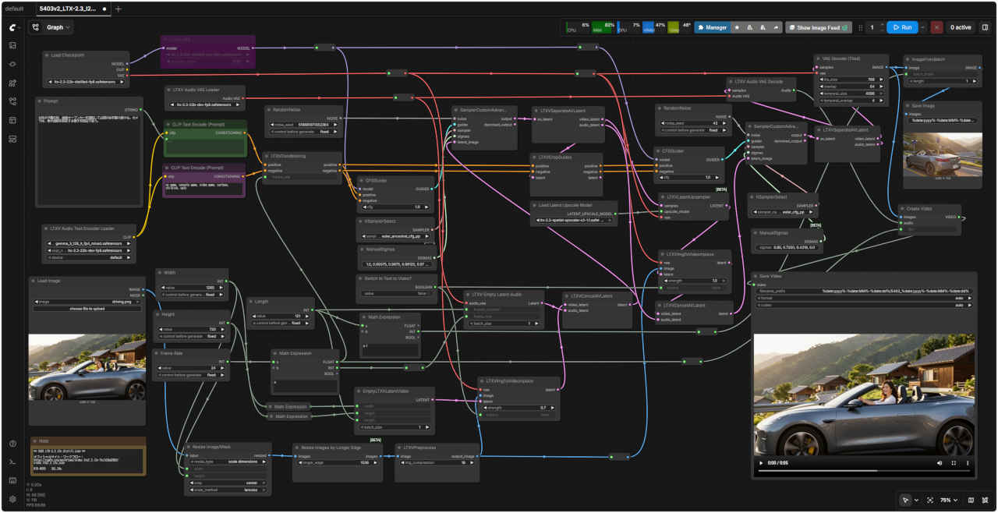The image size is (998, 513).
Task: Open Settings gear at the sidebar bottom
Action: pyautogui.click(x=12, y=499)
